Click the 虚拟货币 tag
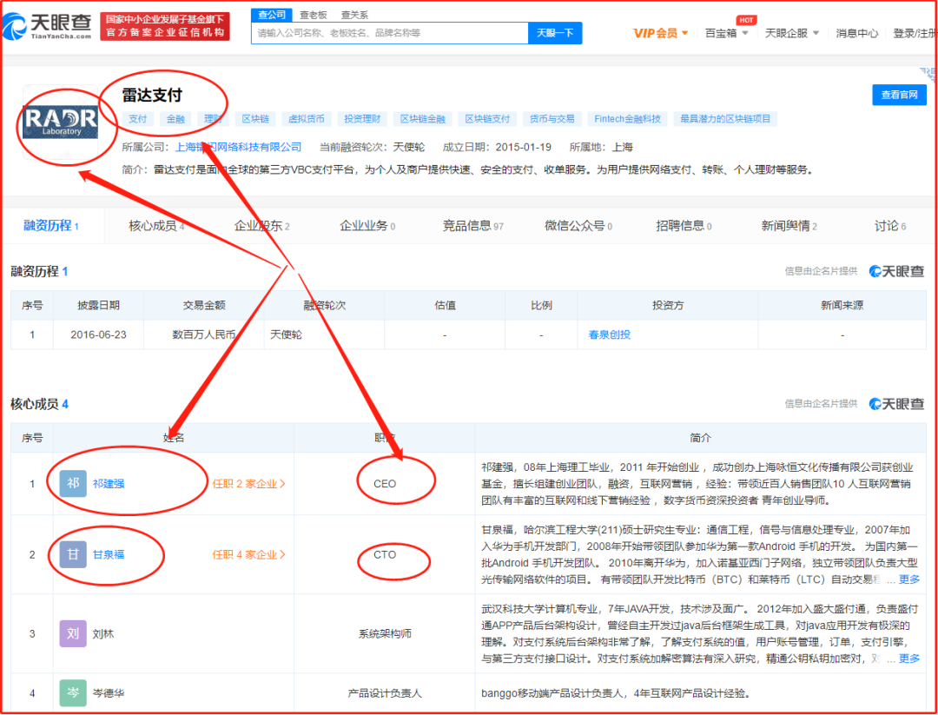The height and width of the screenshot is (715, 938). [307, 118]
